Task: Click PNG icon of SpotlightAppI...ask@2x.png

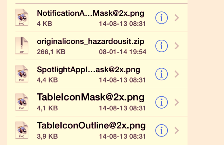Action: point(22,74)
